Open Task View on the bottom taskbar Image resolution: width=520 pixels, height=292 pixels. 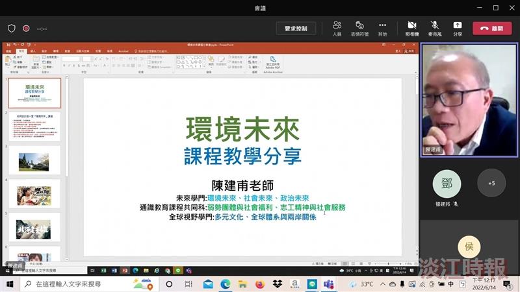click(x=188, y=284)
